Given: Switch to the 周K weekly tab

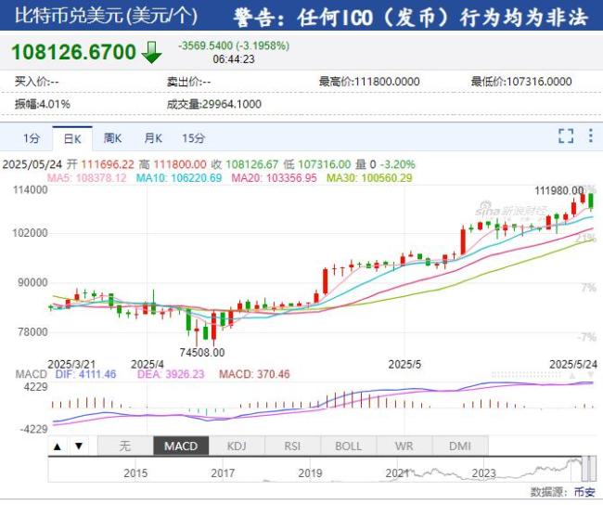Looking at the screenshot, I should click(112, 137).
